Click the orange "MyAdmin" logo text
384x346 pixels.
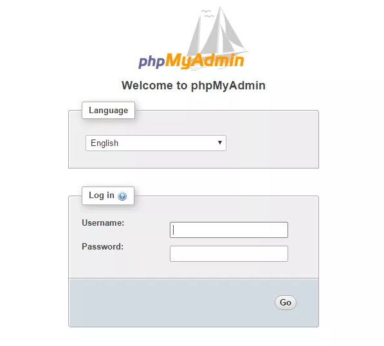(x=205, y=60)
